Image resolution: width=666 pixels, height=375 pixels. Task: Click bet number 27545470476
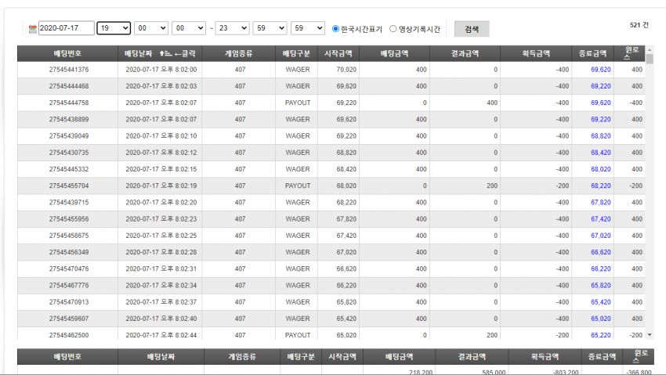69,269
